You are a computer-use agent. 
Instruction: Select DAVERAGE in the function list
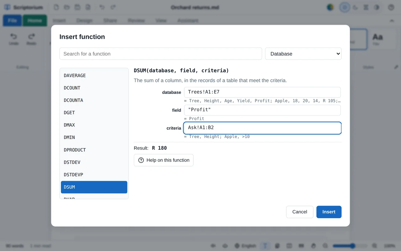coord(94,76)
